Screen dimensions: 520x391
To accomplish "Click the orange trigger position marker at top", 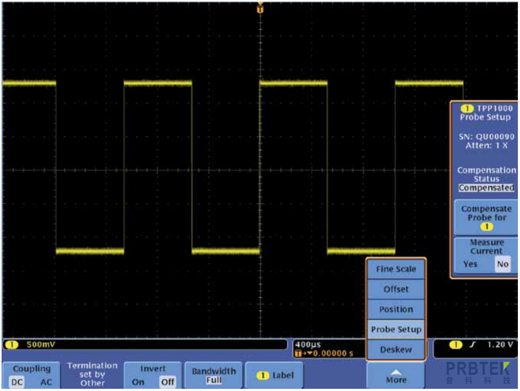I will click(x=259, y=8).
